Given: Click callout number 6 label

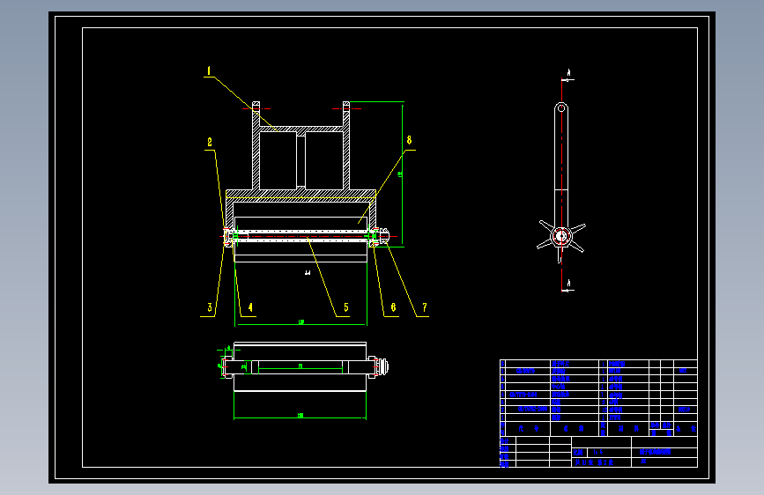Looking at the screenshot, I should coord(393,307).
